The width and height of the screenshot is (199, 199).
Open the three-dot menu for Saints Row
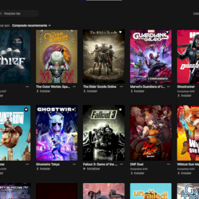tap(27, 164)
